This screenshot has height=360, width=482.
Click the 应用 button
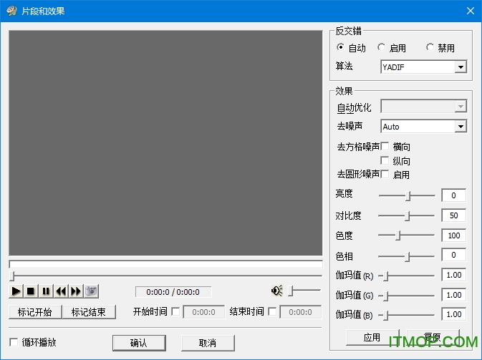click(372, 338)
